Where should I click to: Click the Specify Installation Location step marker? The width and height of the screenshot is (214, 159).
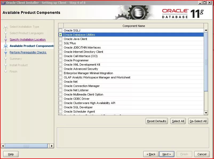pos(6,39)
